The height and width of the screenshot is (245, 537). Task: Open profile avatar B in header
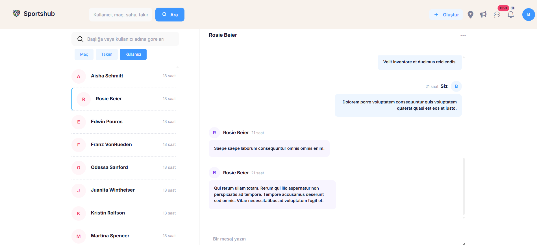coord(528,15)
